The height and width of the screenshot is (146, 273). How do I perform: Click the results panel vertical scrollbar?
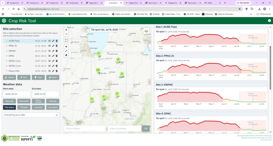click(x=270, y=68)
